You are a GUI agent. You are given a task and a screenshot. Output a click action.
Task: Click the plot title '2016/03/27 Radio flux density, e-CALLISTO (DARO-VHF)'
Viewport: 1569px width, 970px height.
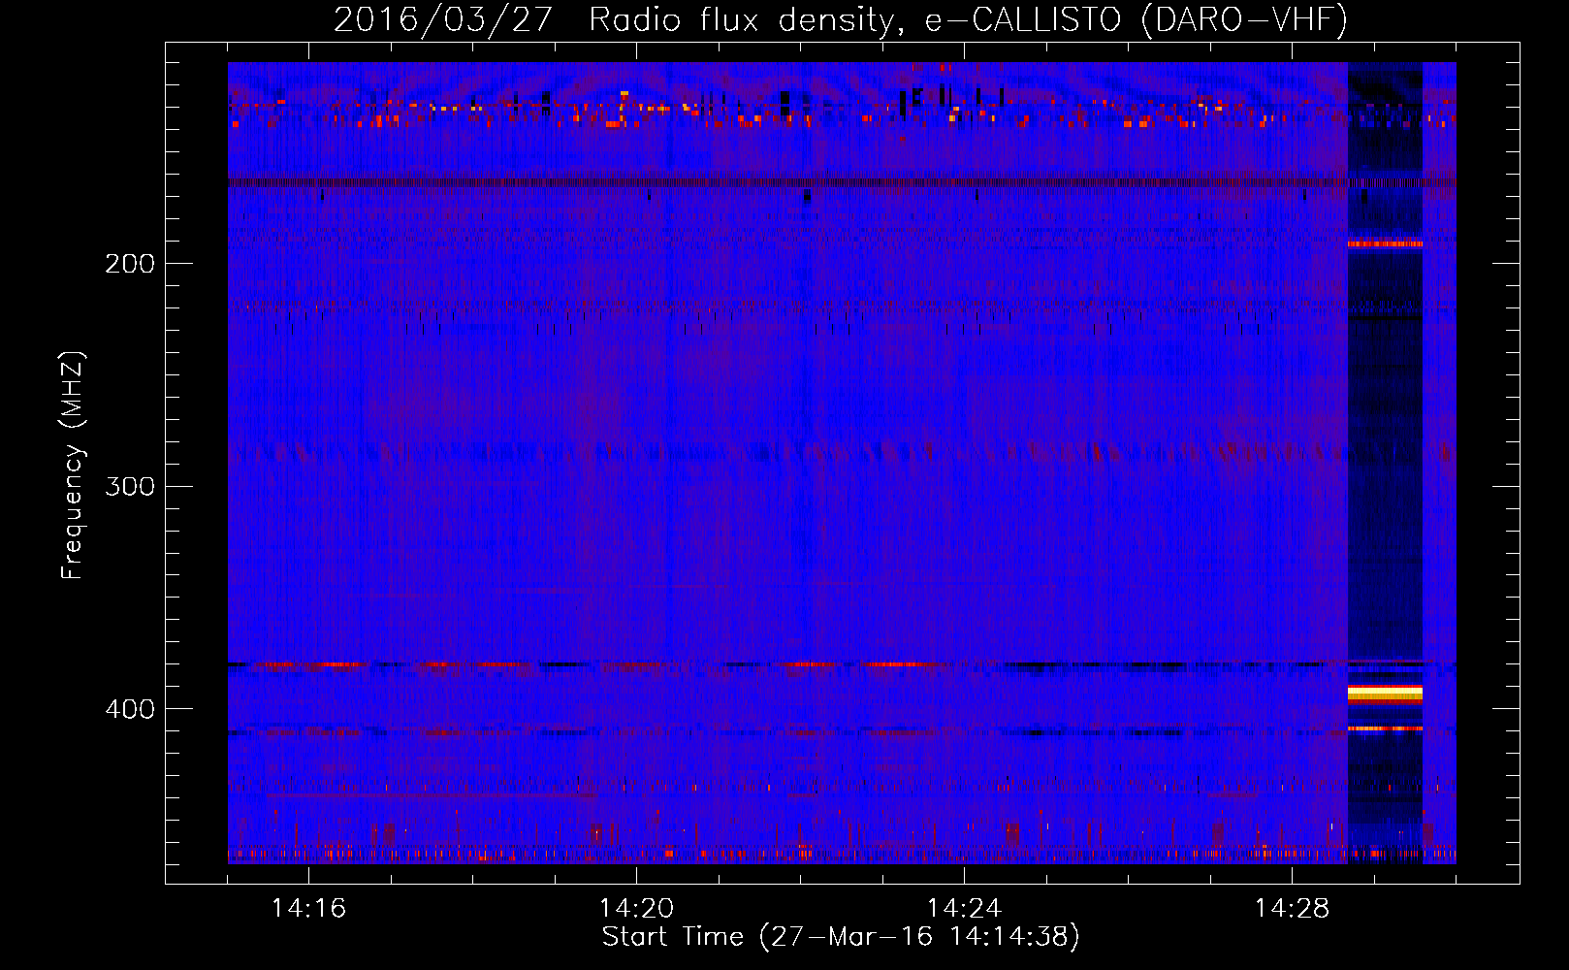click(841, 20)
